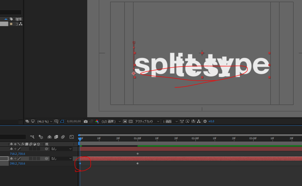Toggle the shy switch of the first layer
Image resolution: width=302 pixels, height=186 pixels.
point(12,149)
